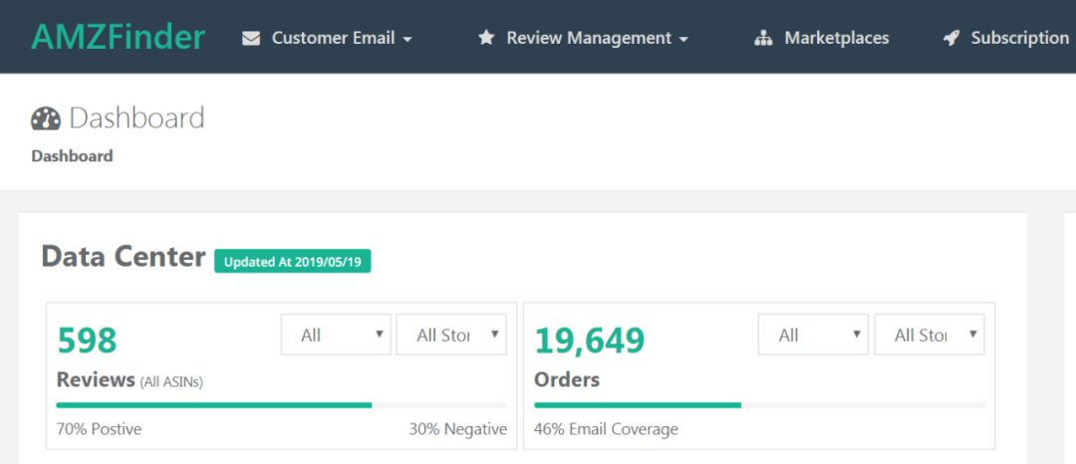1076x464 pixels.
Task: Click the dashboard gauge icon
Action: [46, 118]
